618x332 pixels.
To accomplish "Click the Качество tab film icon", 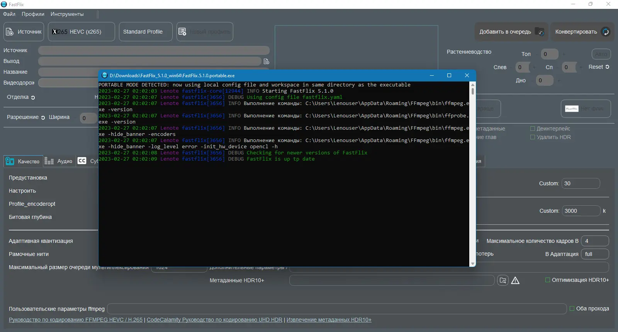I will click(10, 161).
